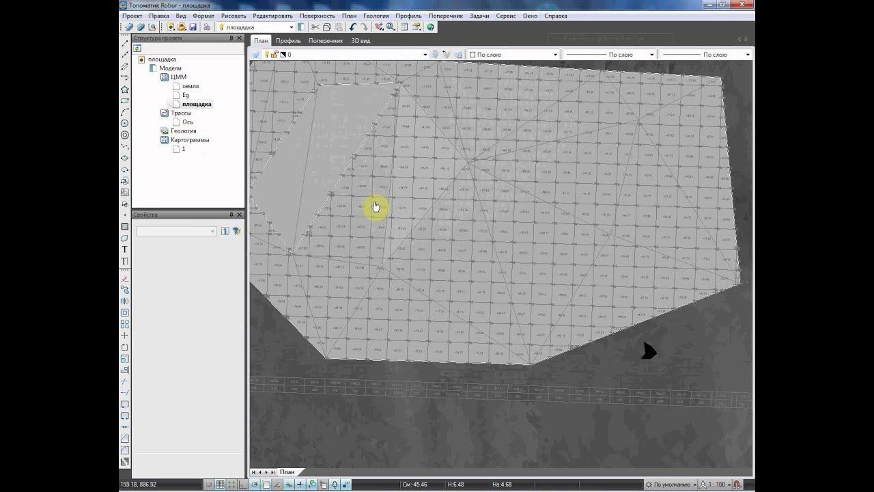874x492 pixels.
Task: Open the layer '0' dropdown
Action: coord(425,55)
